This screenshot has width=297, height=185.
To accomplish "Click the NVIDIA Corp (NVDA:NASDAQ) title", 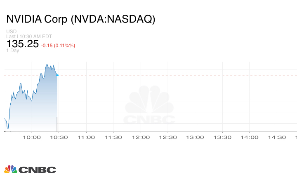I will (x=80, y=19).
